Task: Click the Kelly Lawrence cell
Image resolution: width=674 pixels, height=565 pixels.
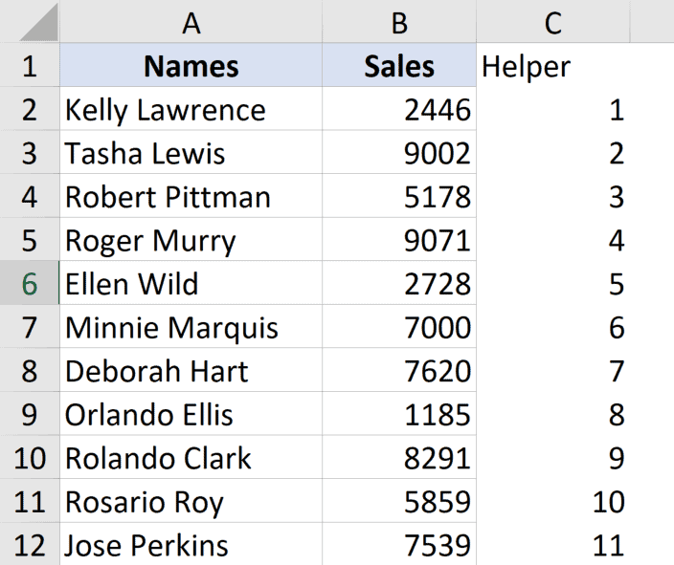Action: pos(191,110)
